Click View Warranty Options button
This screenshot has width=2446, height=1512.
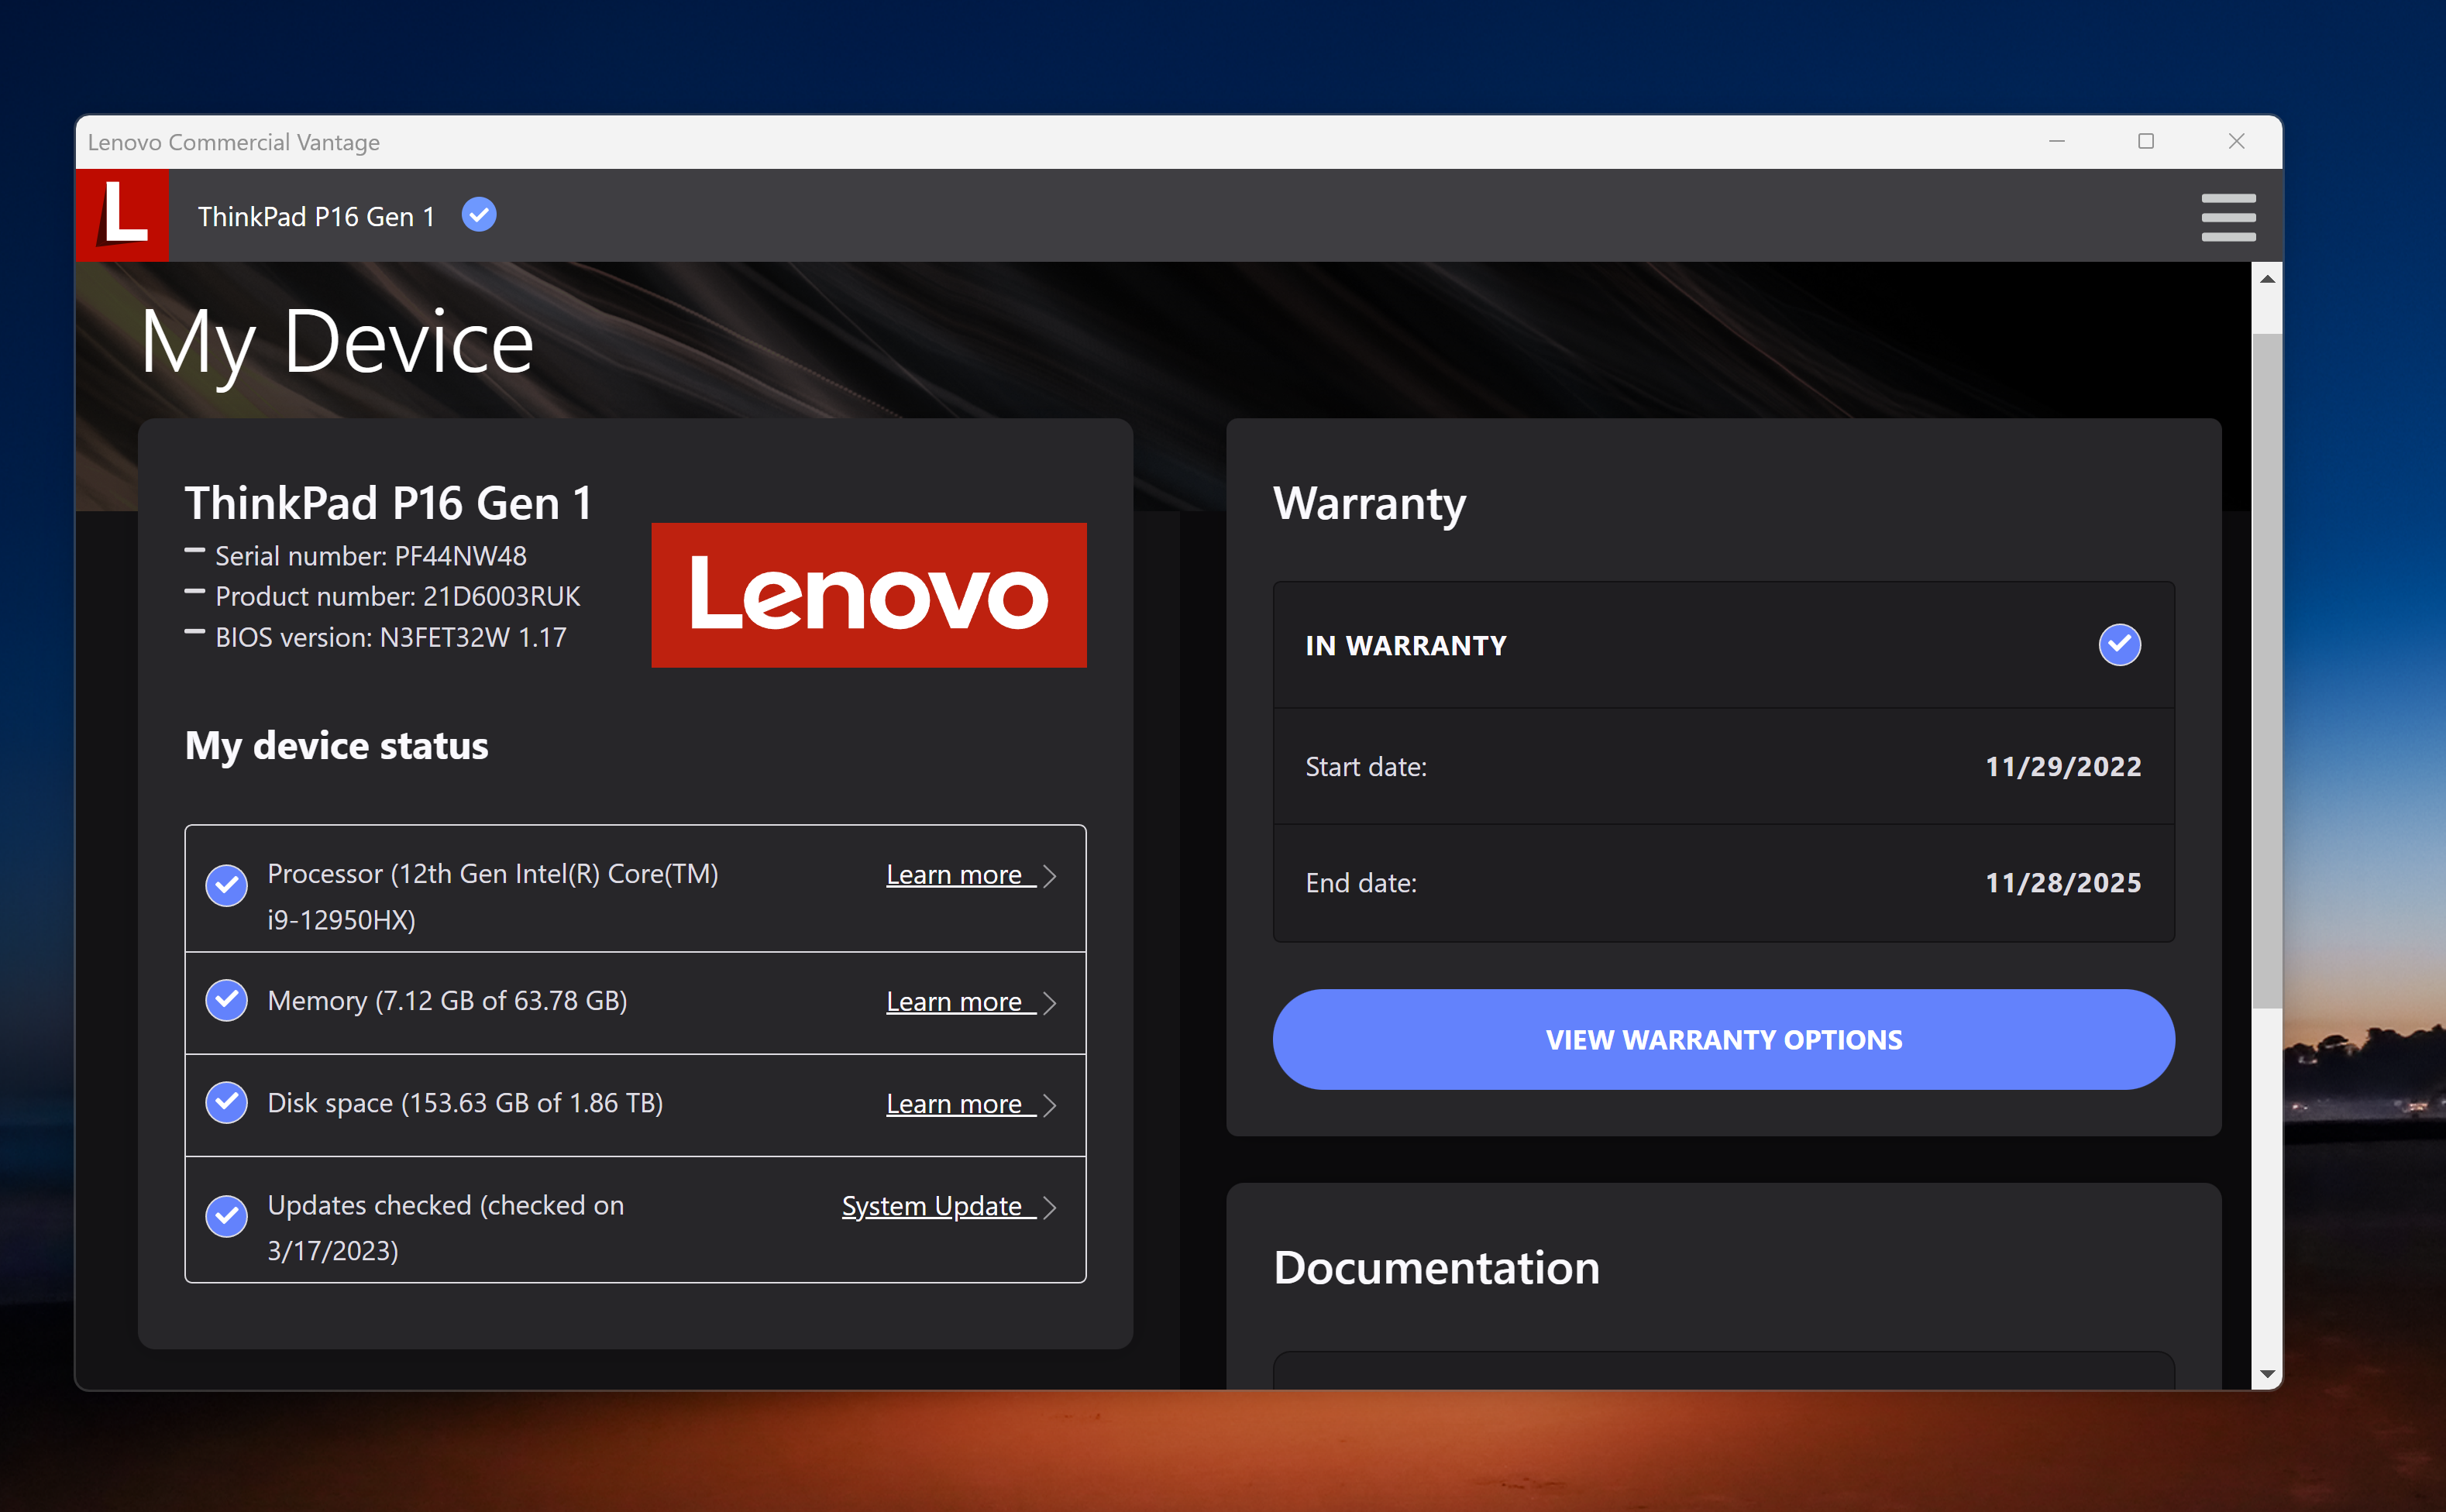pos(1723,1039)
